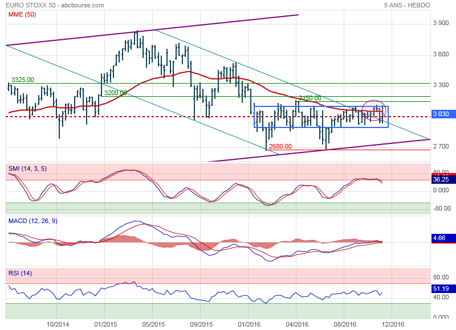Click the 05/2015 date axis label
The width and height of the screenshot is (456, 330).
coord(153,324)
